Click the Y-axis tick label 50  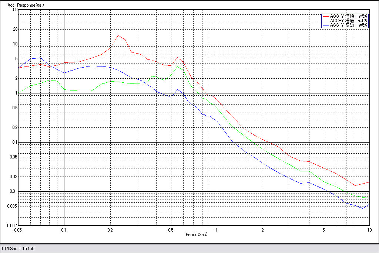tap(15, 10)
